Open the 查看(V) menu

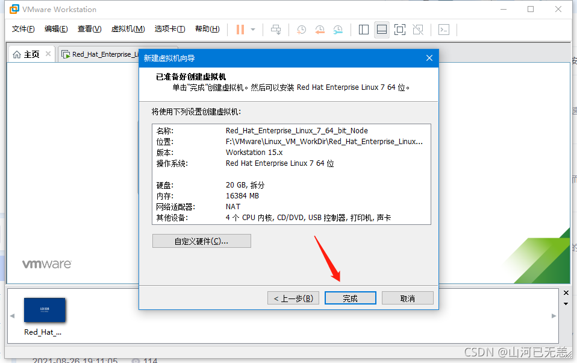coord(89,29)
